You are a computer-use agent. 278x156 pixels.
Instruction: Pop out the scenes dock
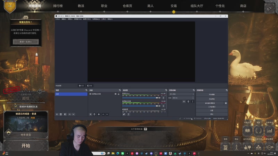point(86,90)
